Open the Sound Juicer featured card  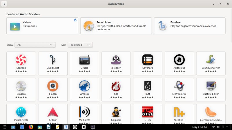116,26
